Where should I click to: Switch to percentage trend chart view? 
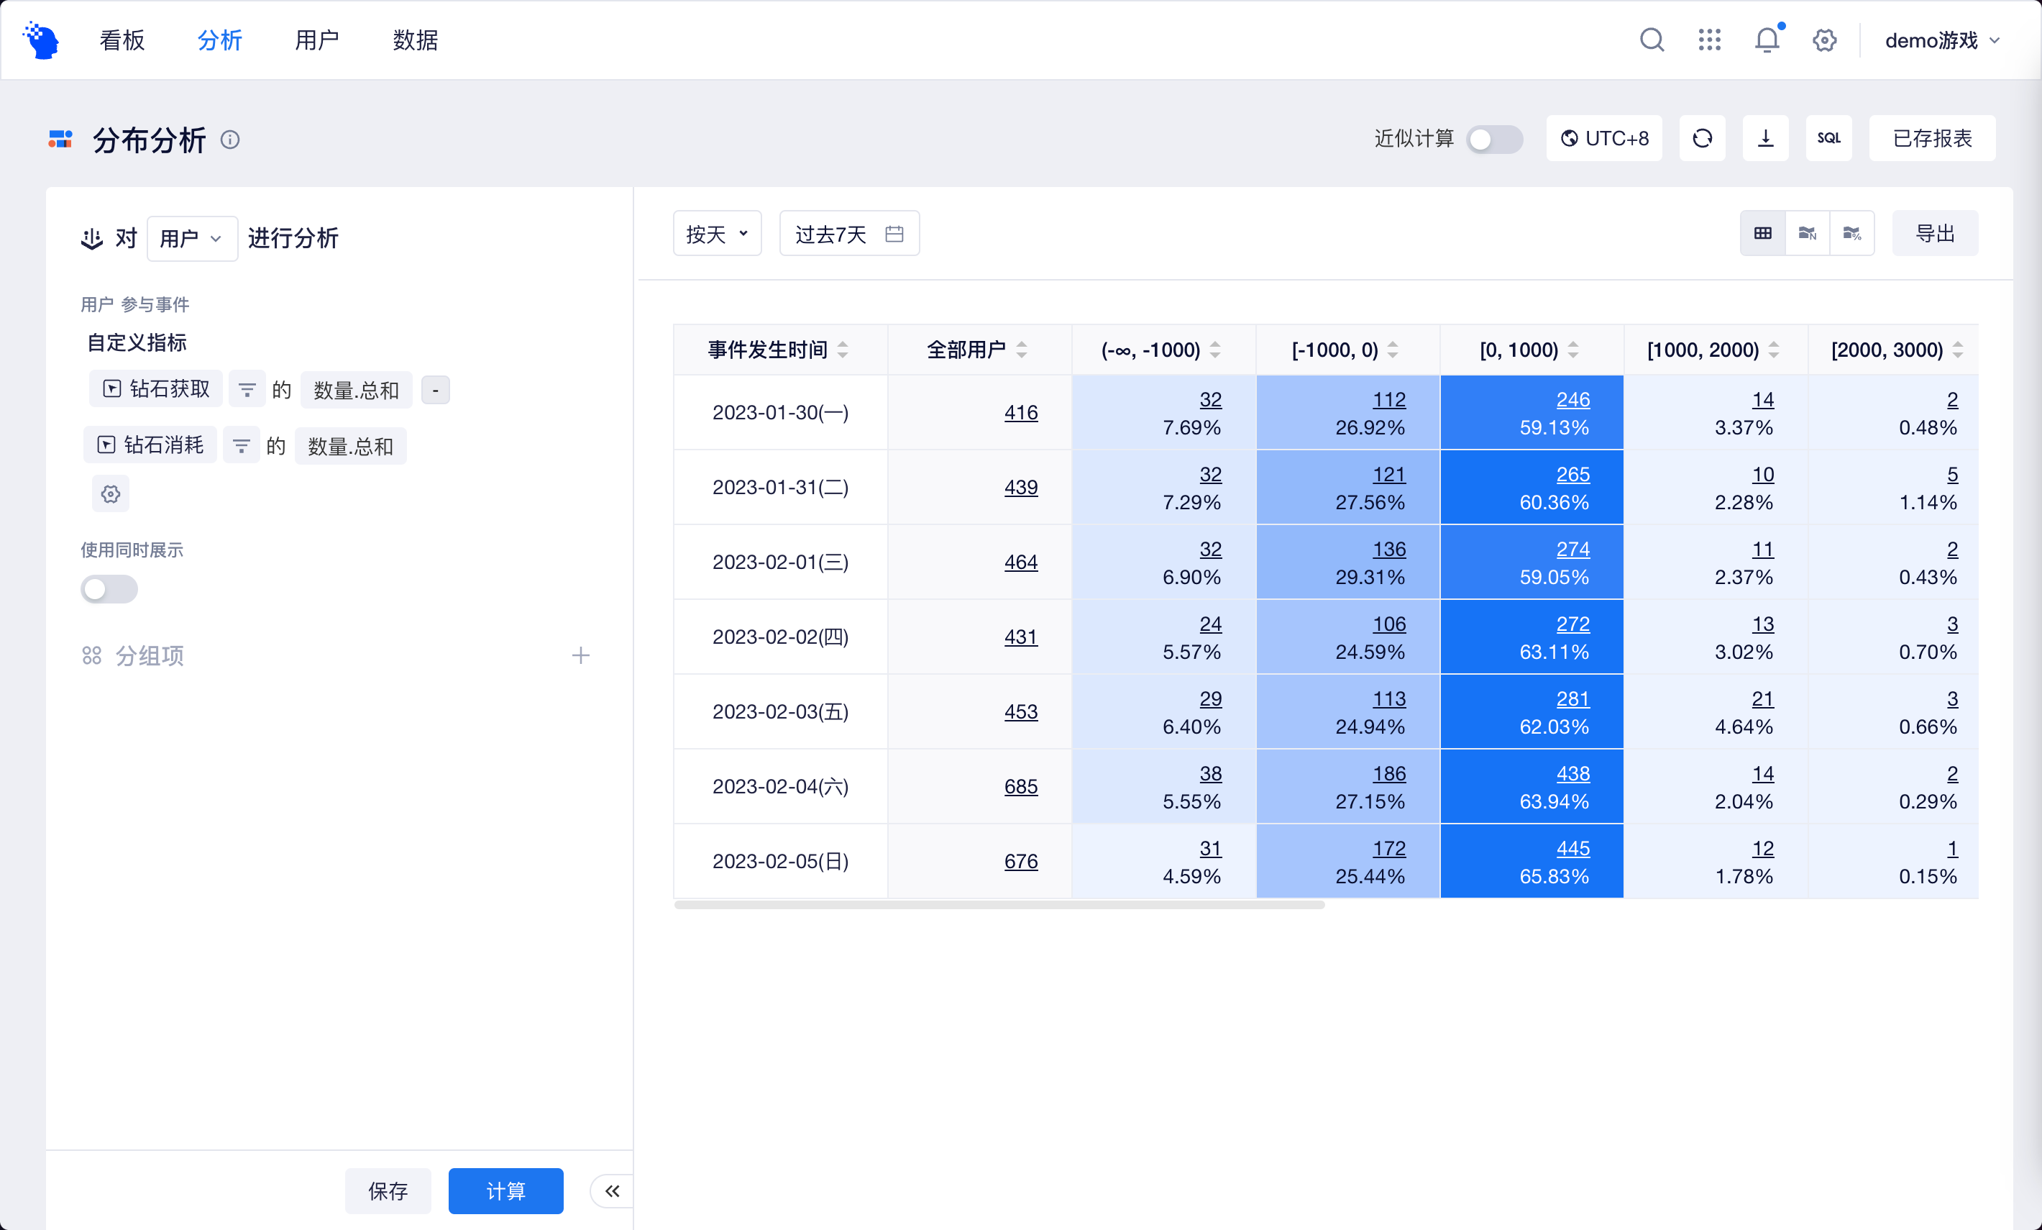(1852, 233)
